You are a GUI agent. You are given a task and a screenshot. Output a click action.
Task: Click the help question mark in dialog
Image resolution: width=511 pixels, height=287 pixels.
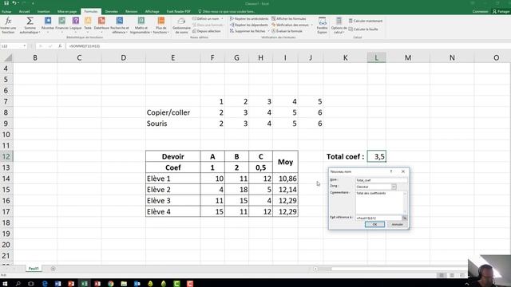[x=391, y=171]
